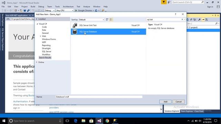Open the Server Explorer side tab
Viewport: 221px width, 124px height.
tap(3, 20)
